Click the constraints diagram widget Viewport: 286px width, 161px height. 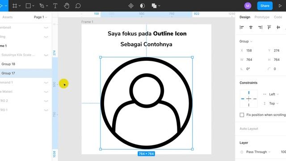tap(248, 99)
